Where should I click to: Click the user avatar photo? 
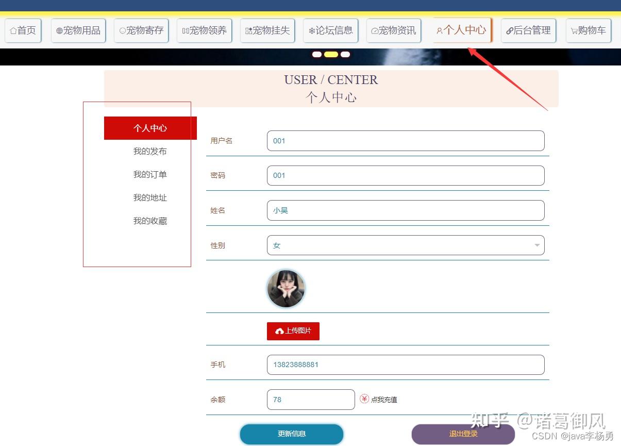286,288
